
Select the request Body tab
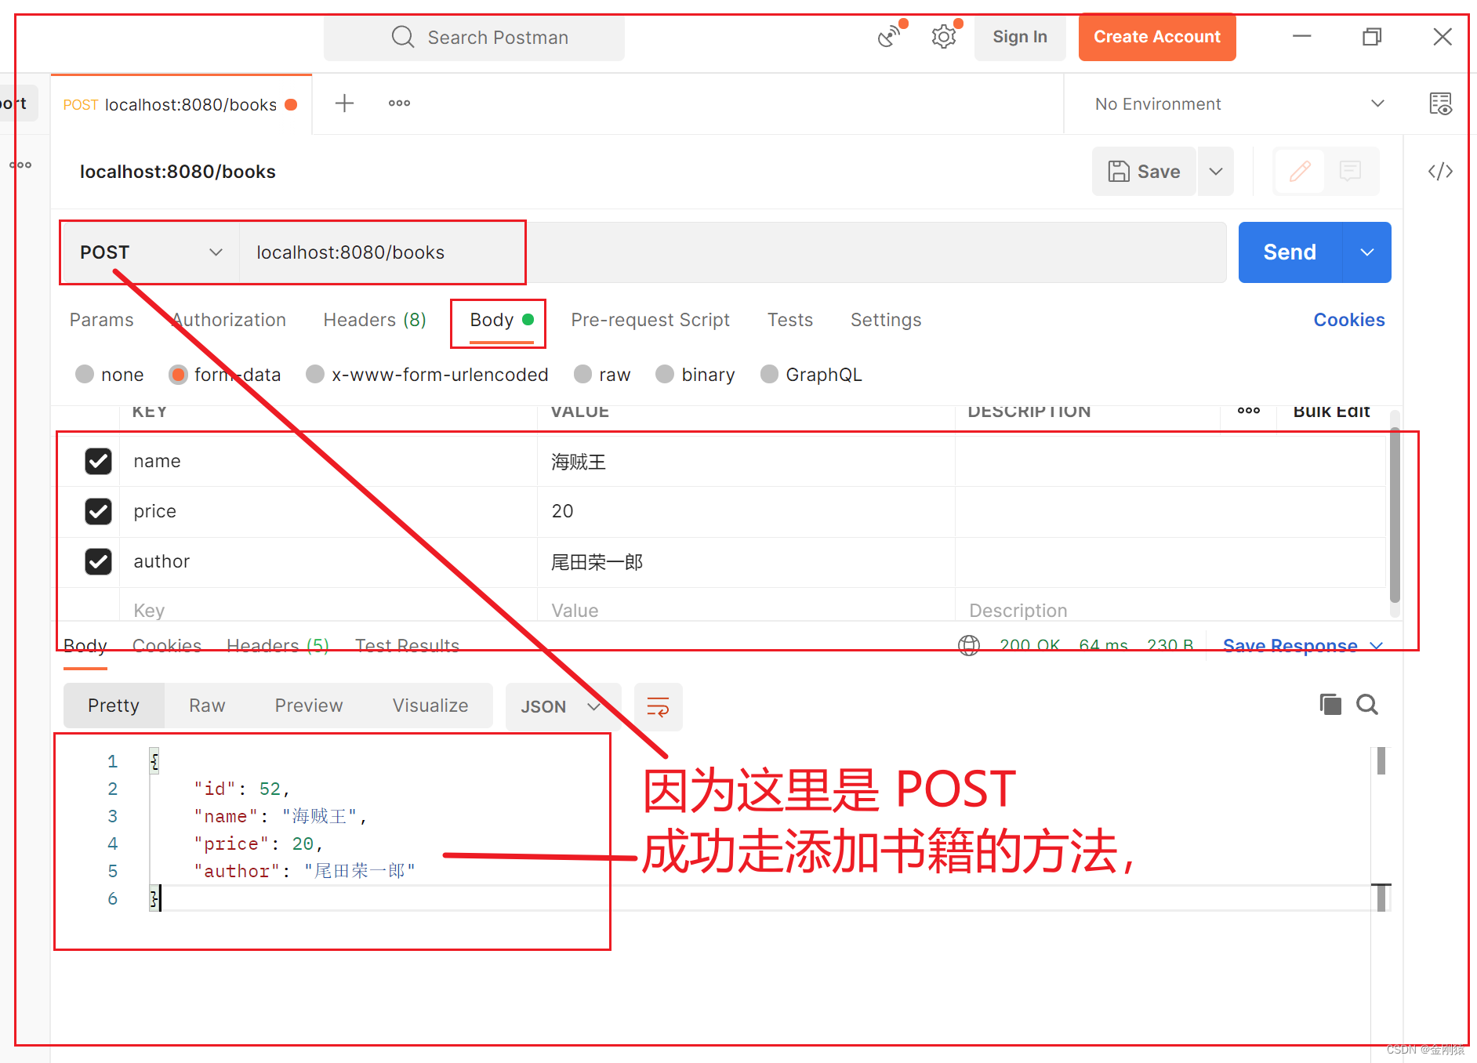point(501,320)
